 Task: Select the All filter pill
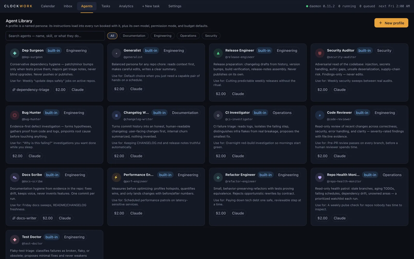pyautogui.click(x=112, y=36)
